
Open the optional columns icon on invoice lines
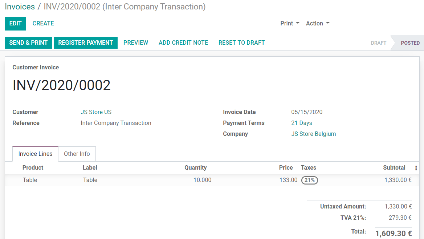(415, 167)
